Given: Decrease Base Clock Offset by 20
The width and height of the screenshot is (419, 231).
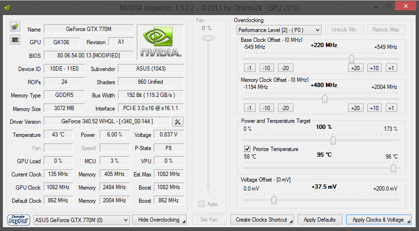Looking at the screenshot, I should click(x=285, y=68).
